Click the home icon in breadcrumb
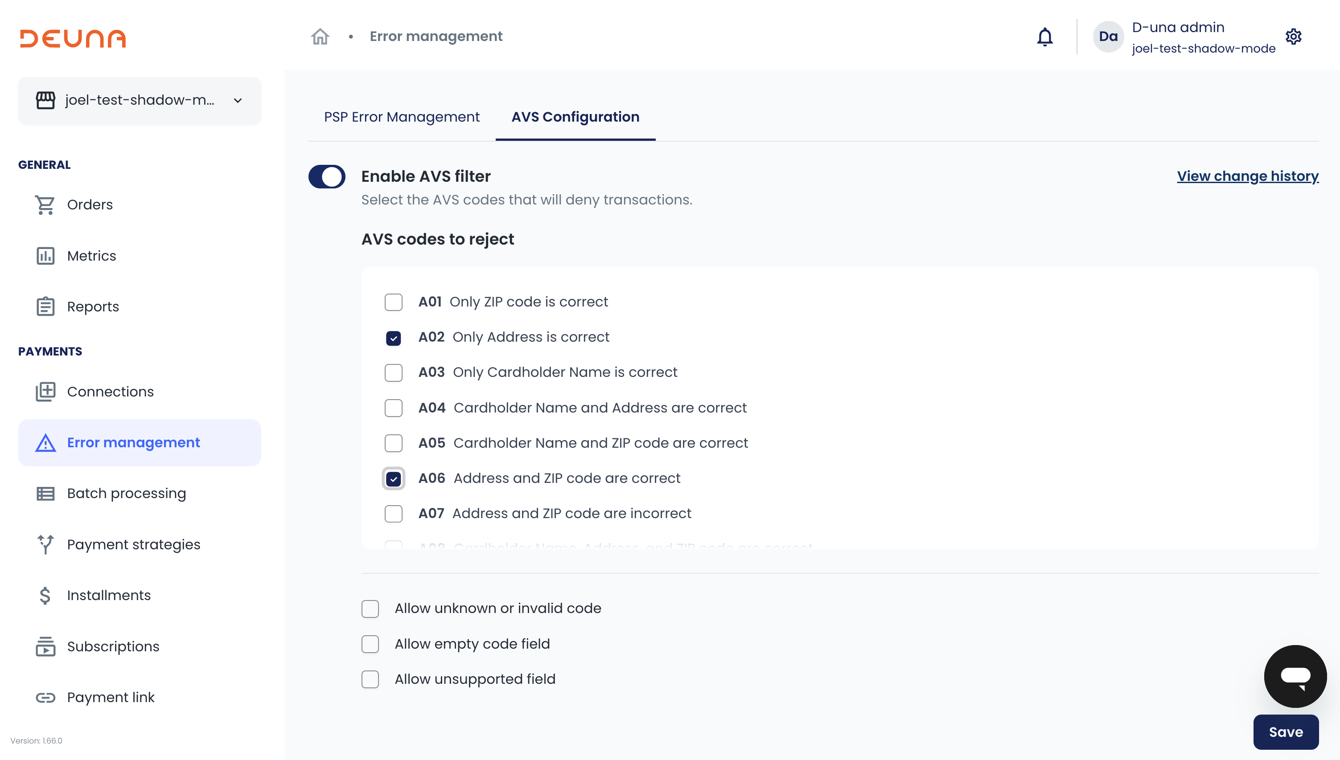The image size is (1340, 760). (x=320, y=37)
